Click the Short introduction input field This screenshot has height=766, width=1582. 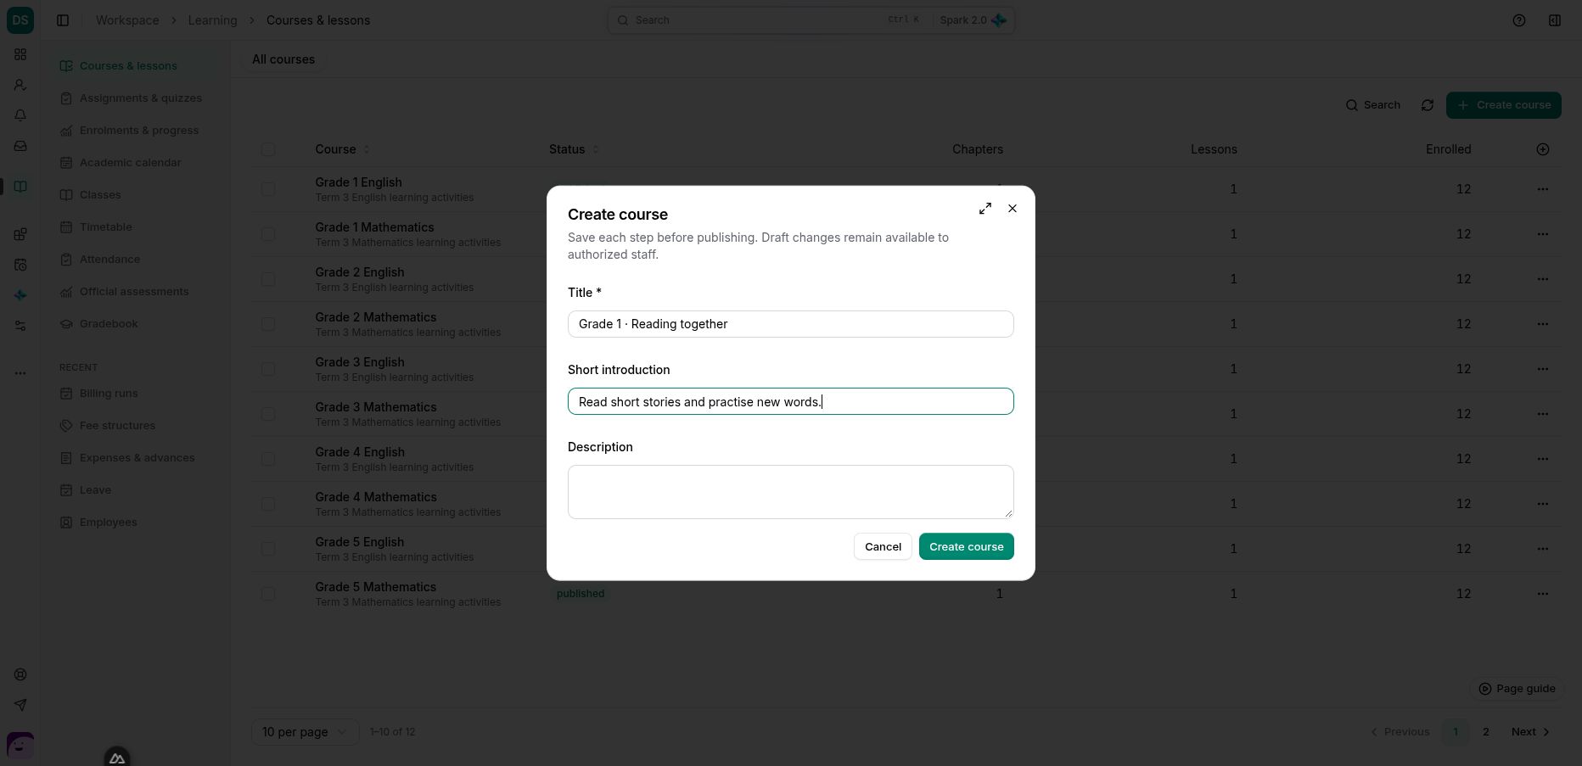791,401
